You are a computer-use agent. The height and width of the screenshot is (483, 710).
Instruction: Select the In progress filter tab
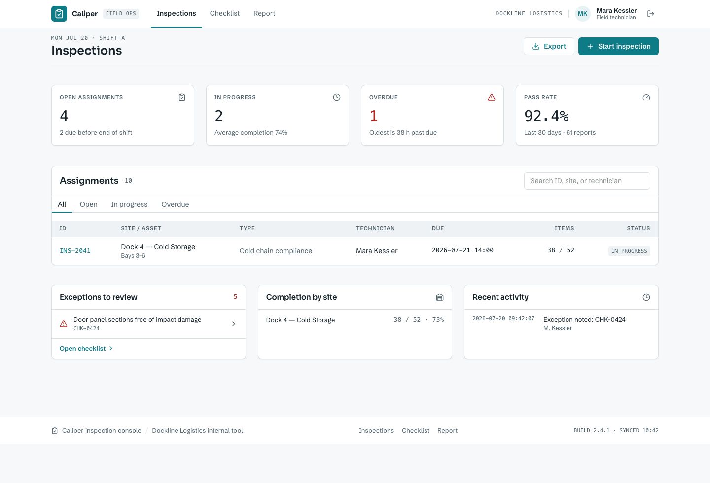pyautogui.click(x=129, y=204)
